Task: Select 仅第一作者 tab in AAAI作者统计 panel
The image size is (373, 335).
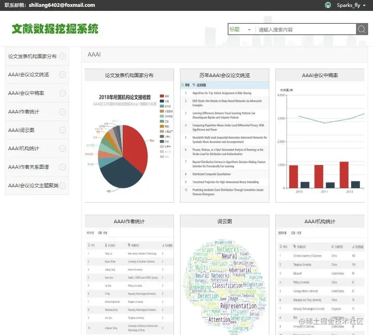Action: [103, 233]
